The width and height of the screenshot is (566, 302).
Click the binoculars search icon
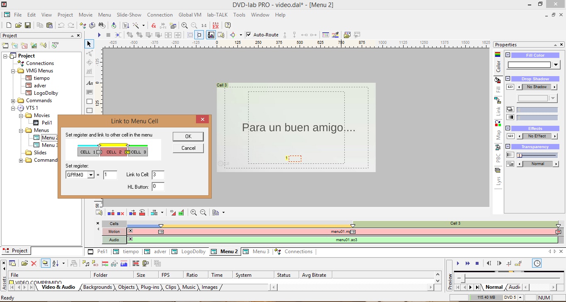pos(102,25)
